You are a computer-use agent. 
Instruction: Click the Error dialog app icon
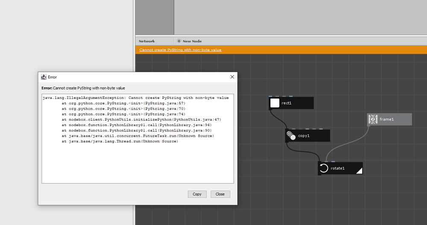(44, 77)
